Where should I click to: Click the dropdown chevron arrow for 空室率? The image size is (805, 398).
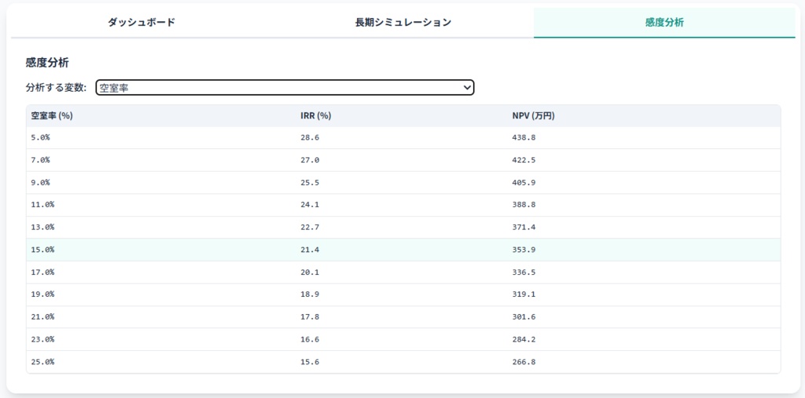468,88
